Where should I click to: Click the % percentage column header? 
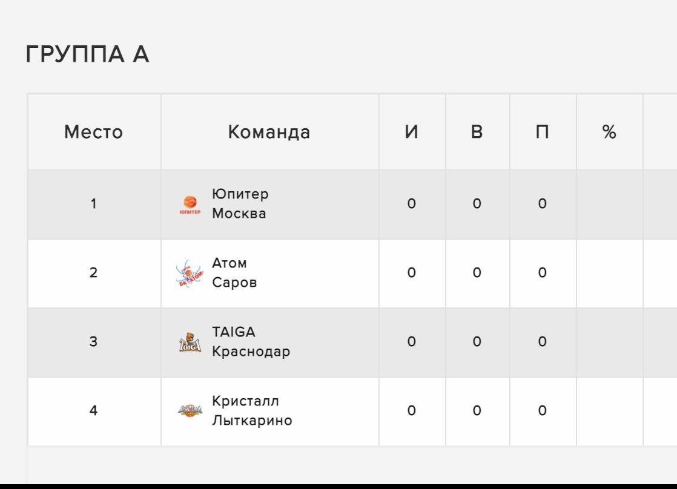point(609,132)
